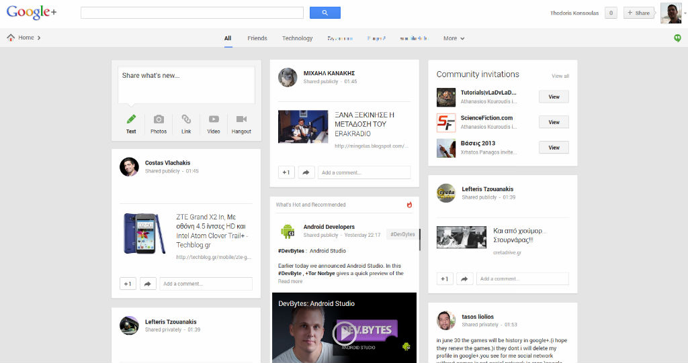Image resolution: width=688 pixels, height=363 pixels.
Task: Open the ZTE Grand X2 In article title
Action: (x=212, y=231)
